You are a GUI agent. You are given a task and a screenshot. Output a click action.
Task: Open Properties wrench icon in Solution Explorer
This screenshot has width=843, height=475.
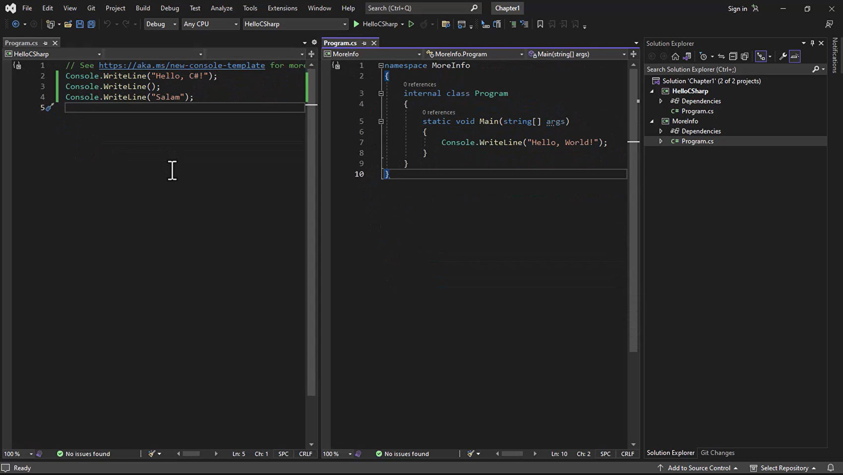pyautogui.click(x=783, y=57)
